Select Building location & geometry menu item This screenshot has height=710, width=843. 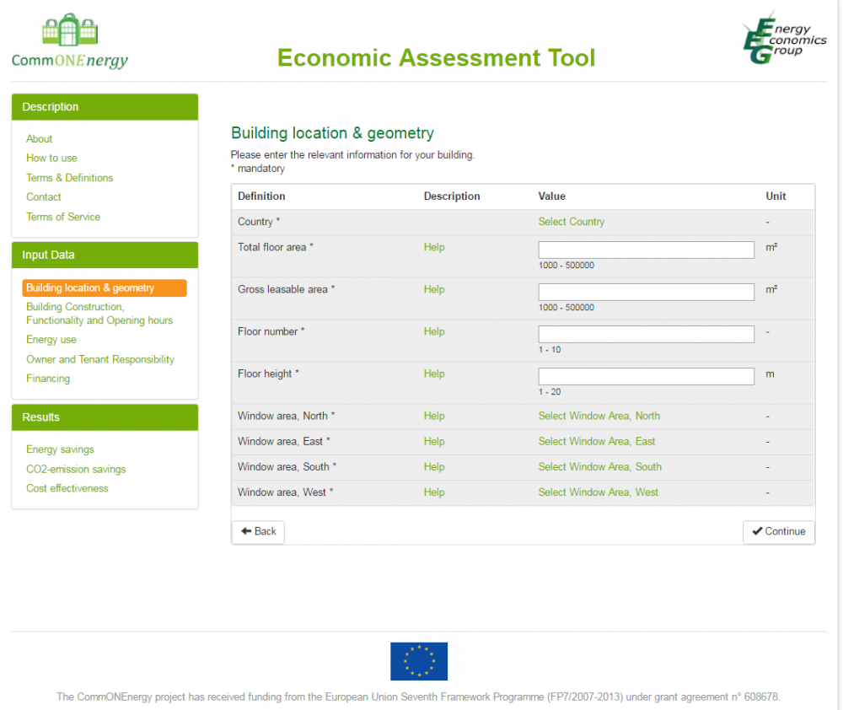(105, 288)
